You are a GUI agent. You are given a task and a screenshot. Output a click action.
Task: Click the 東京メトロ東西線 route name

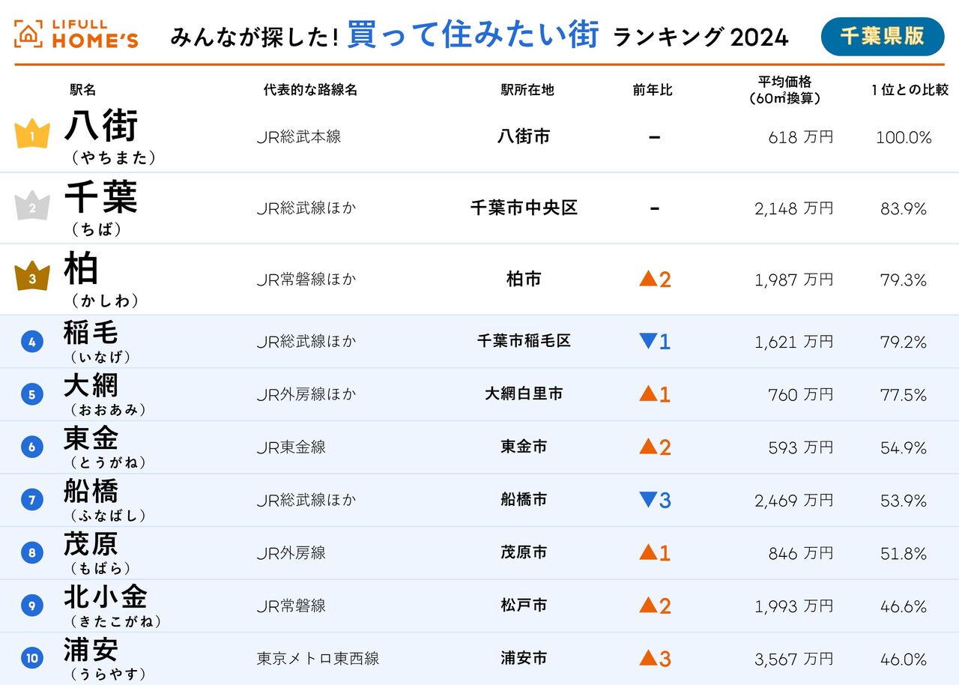[318, 659]
